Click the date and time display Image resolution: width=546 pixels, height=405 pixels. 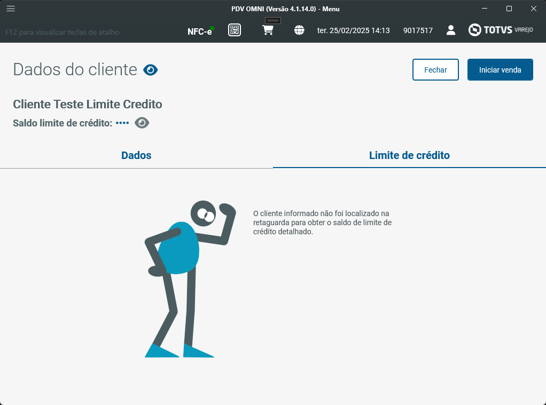click(353, 30)
